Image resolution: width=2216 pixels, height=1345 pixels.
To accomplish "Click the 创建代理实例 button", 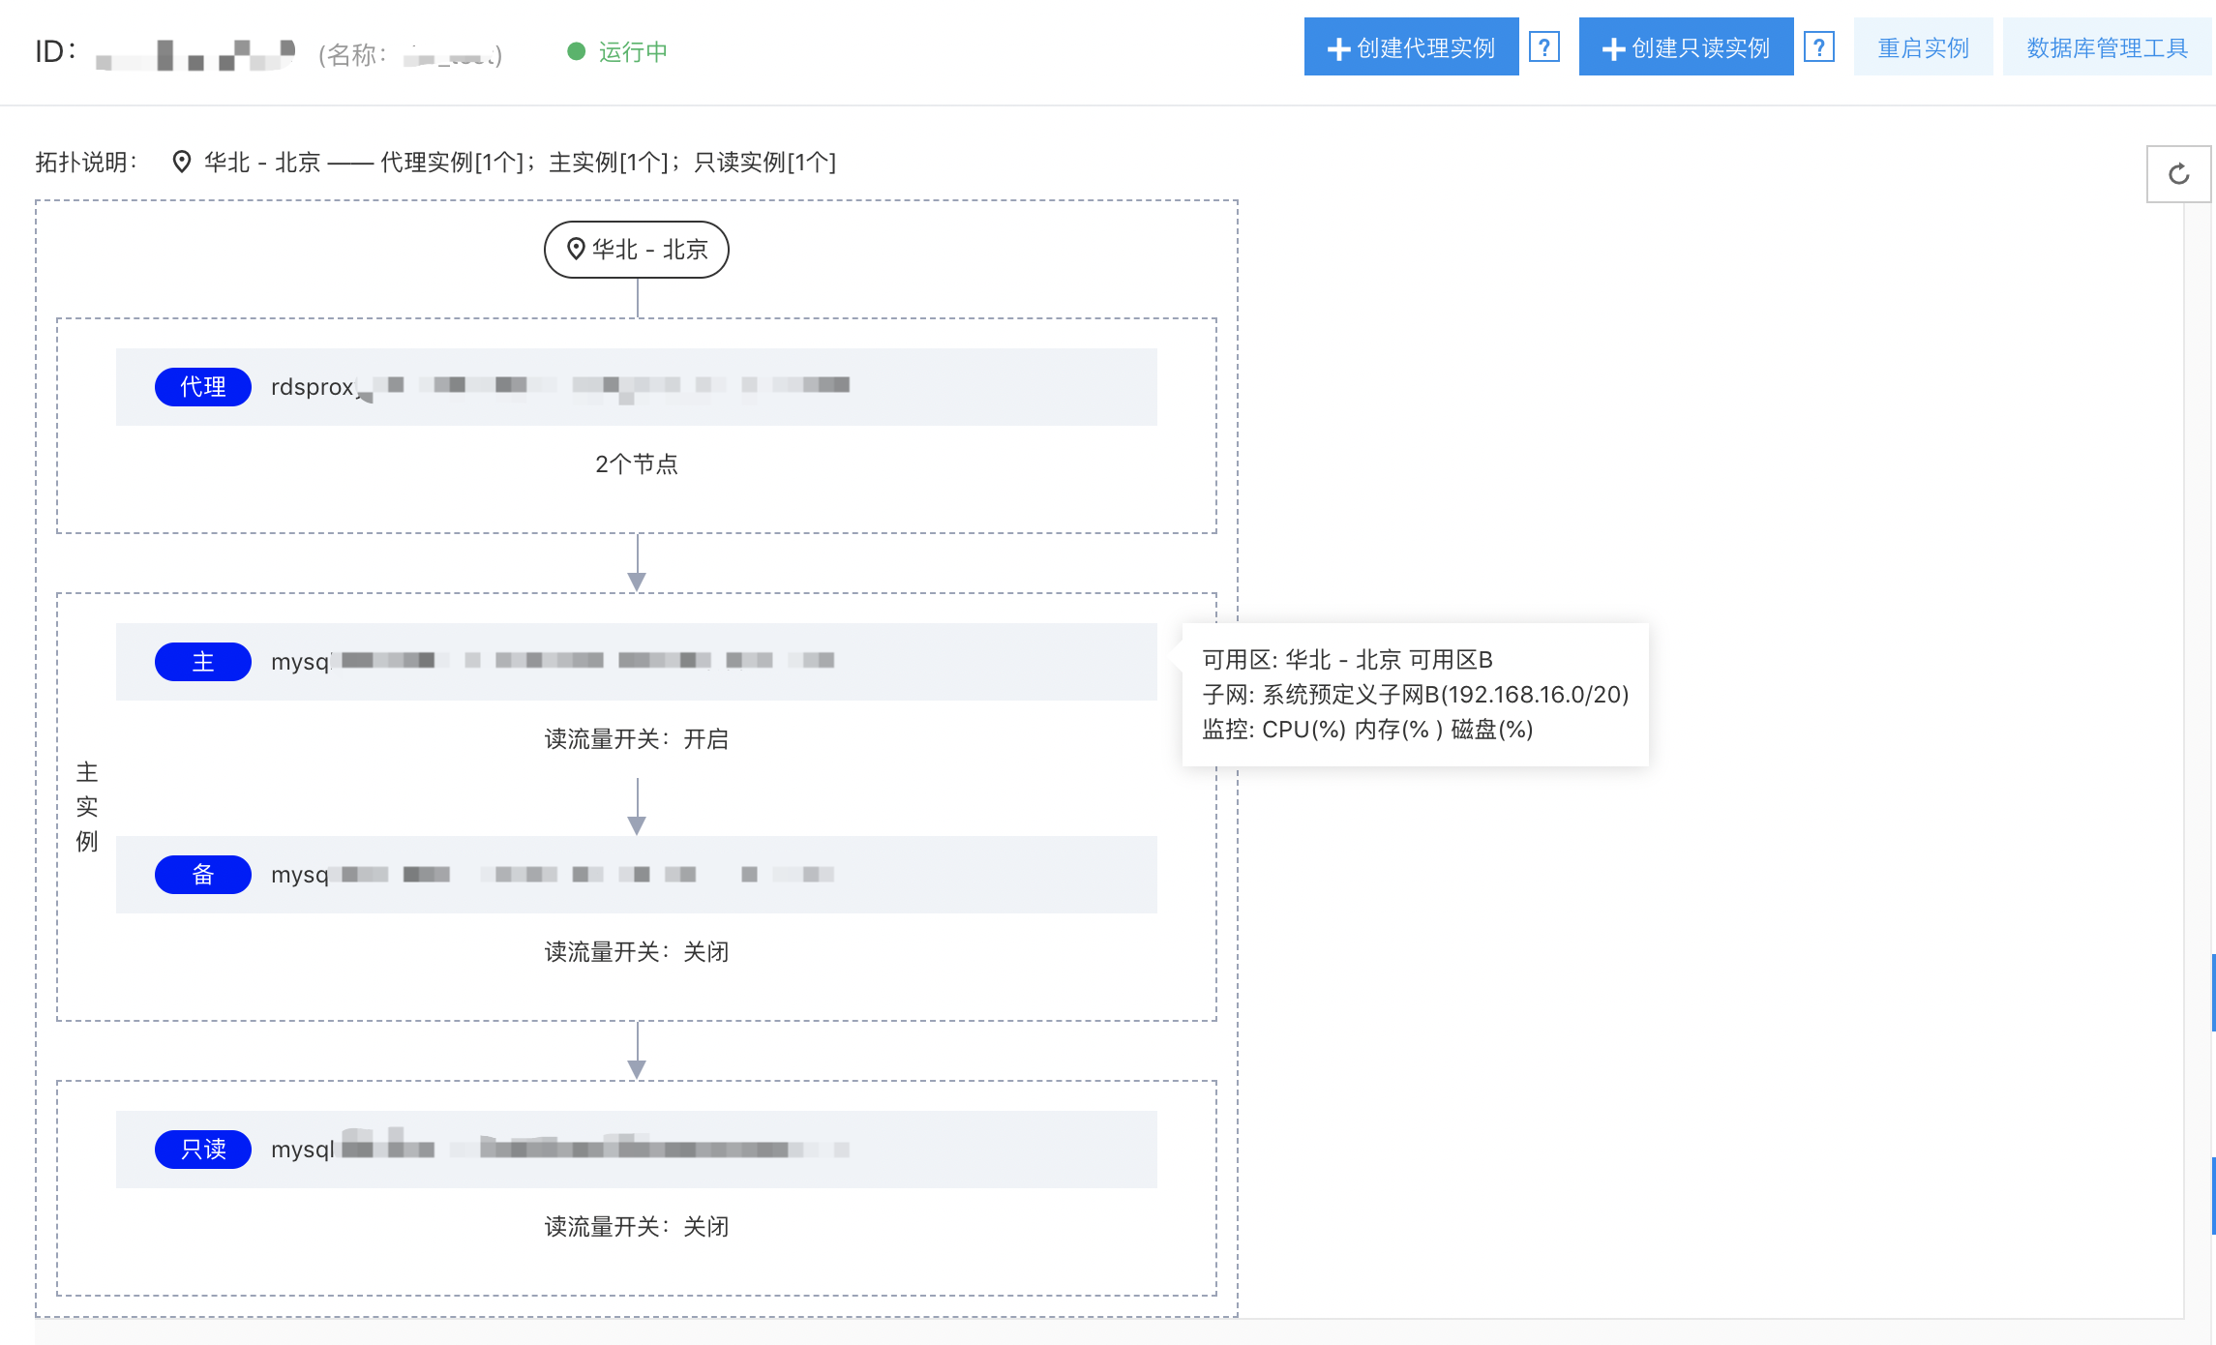I will pyautogui.click(x=1411, y=46).
